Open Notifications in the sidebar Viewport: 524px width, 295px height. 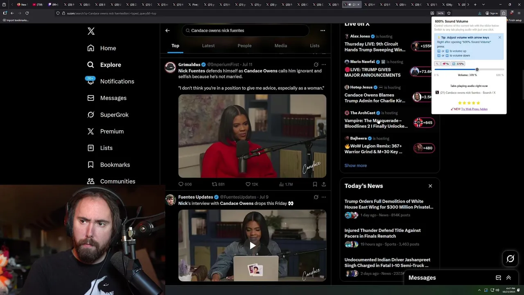[x=111, y=81]
